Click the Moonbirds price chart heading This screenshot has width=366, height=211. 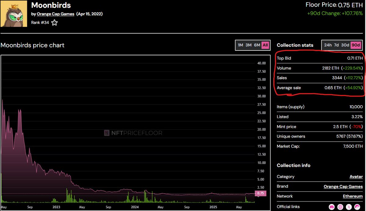32,45
